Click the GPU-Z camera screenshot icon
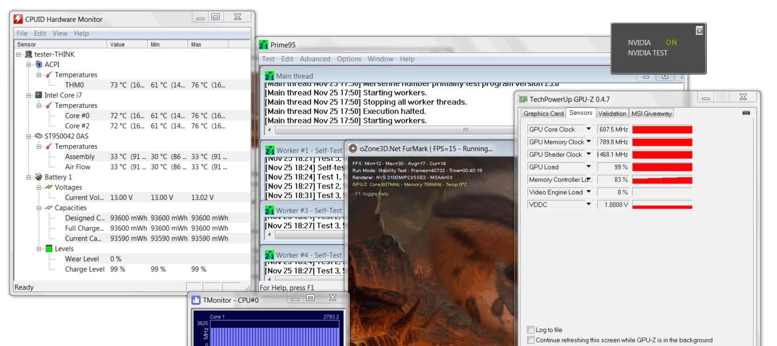The height and width of the screenshot is (346, 777). tap(746, 113)
